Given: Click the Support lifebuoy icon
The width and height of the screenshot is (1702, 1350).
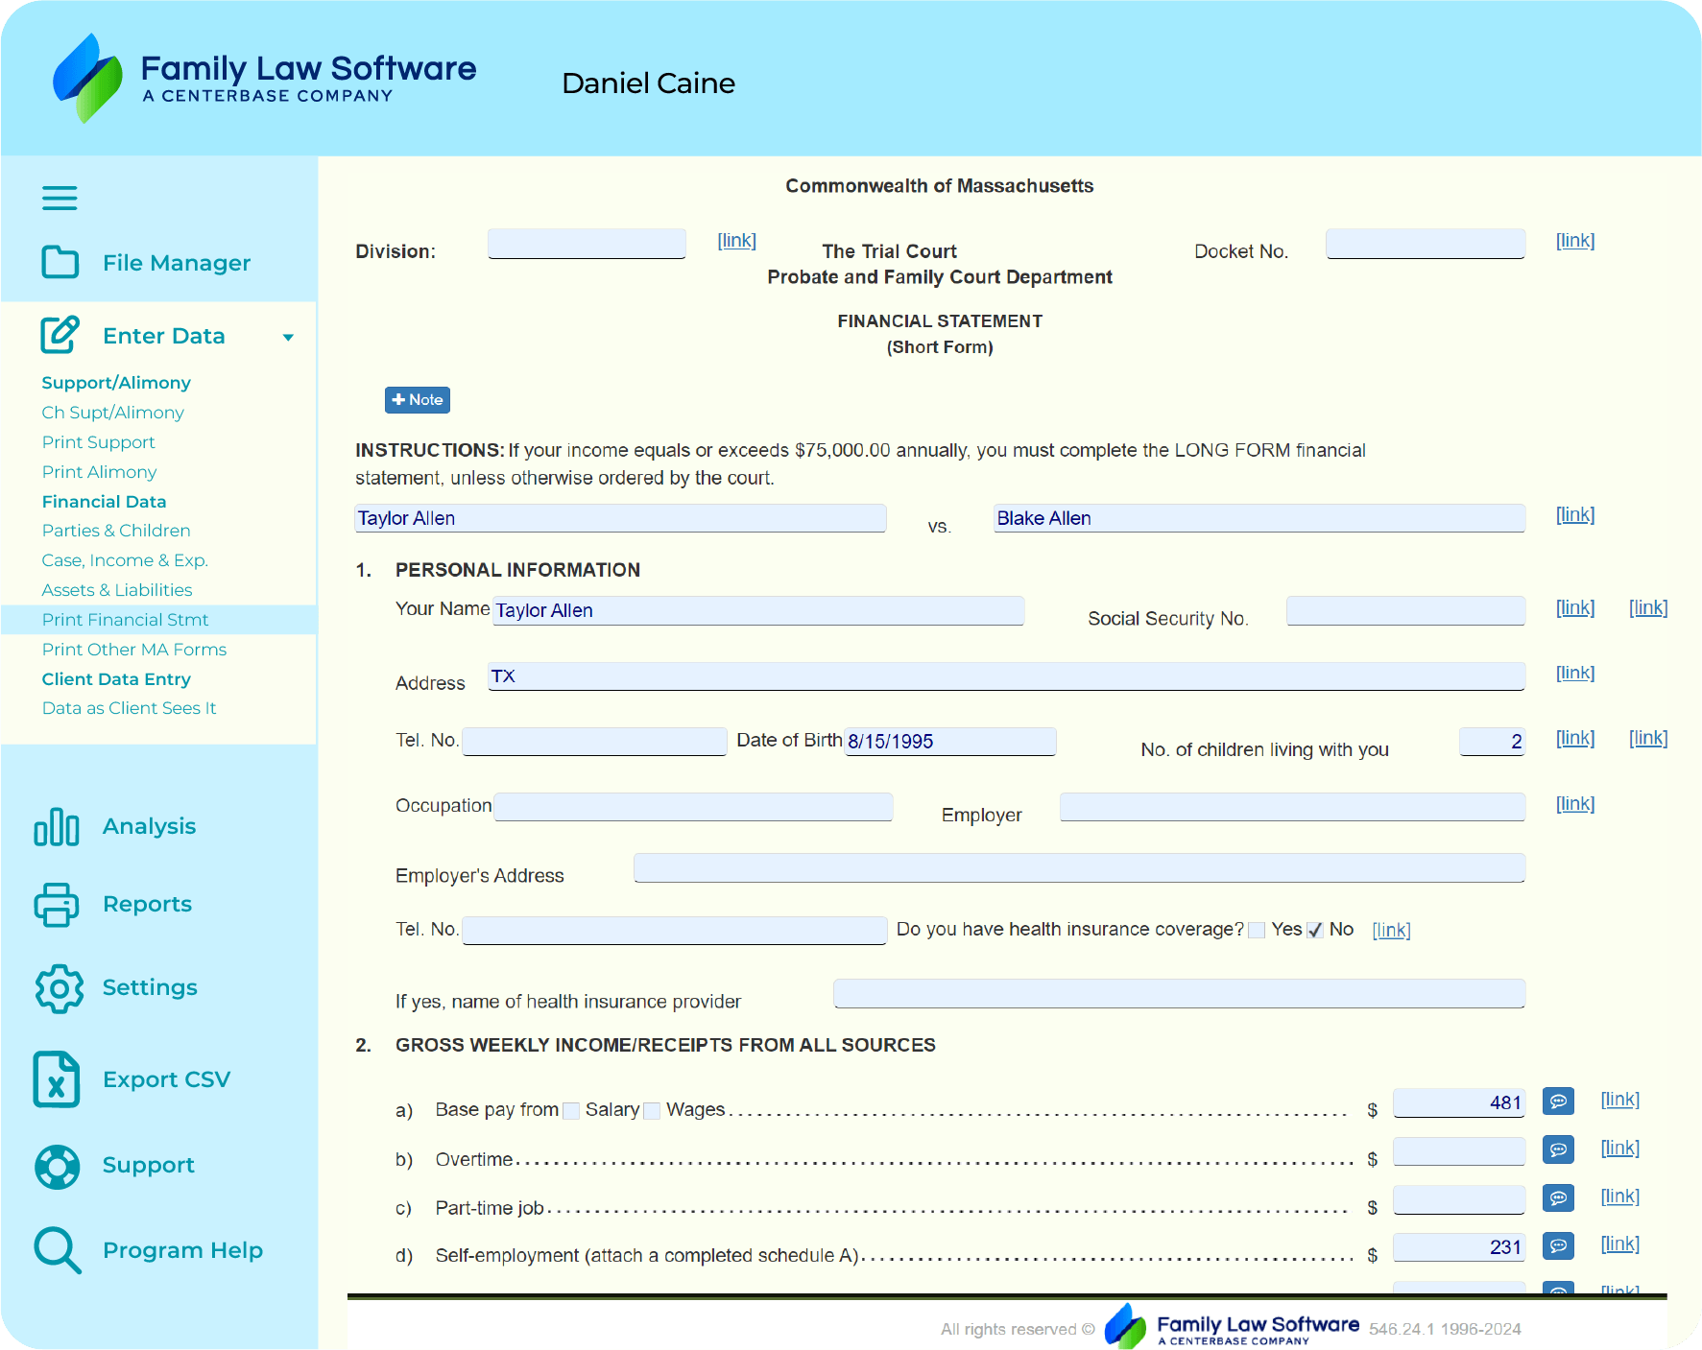Looking at the screenshot, I should (58, 1166).
